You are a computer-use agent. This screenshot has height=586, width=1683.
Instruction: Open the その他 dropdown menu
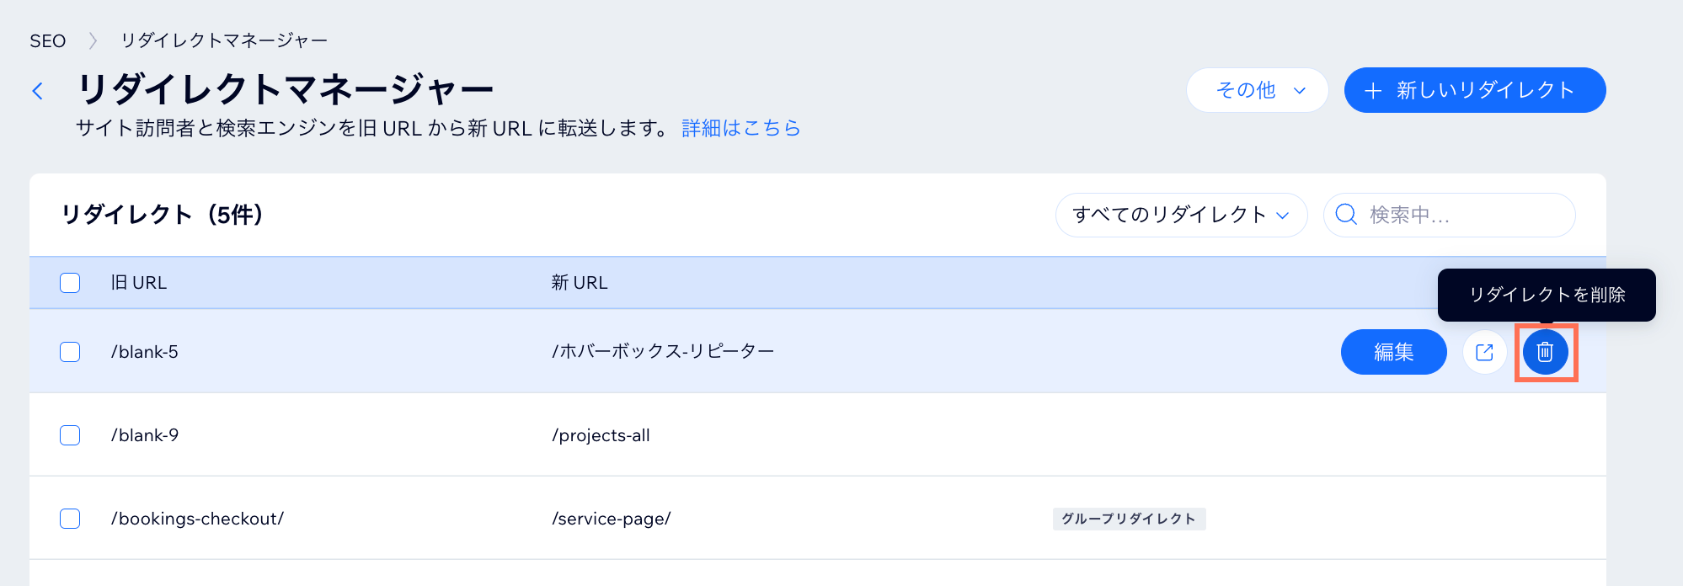(1257, 90)
